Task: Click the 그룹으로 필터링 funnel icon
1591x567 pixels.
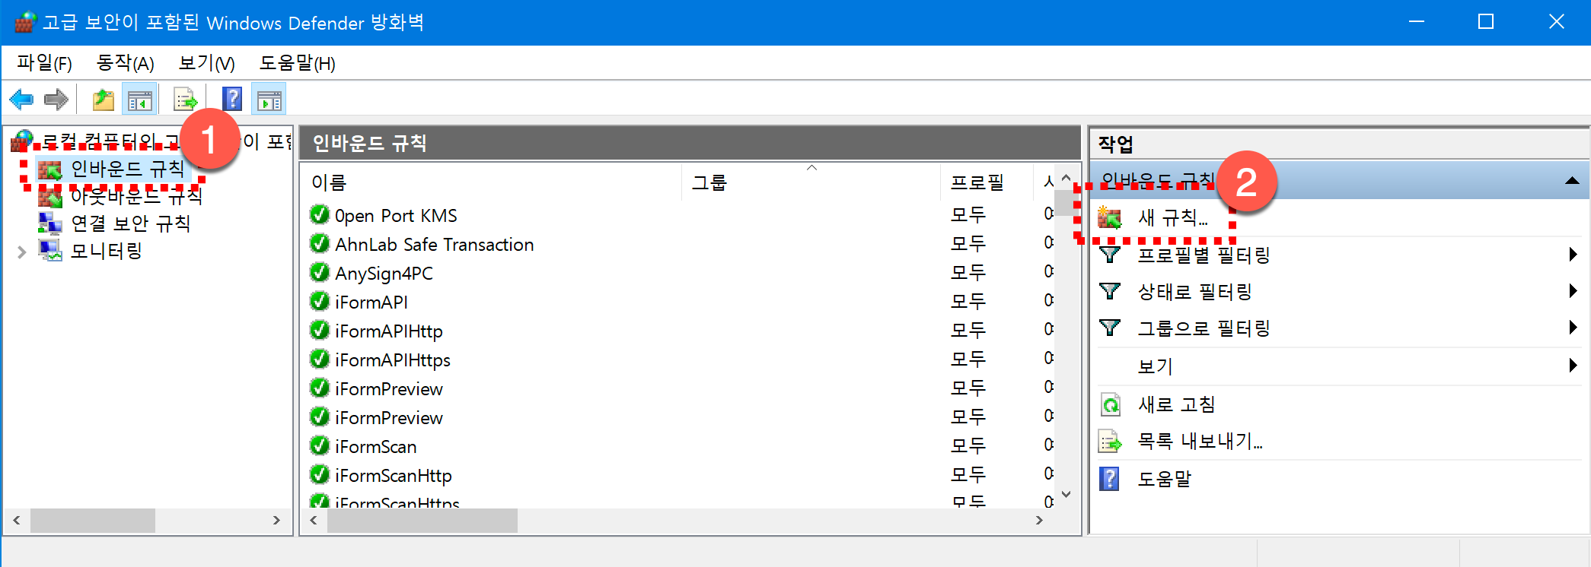Action: (x=1110, y=328)
